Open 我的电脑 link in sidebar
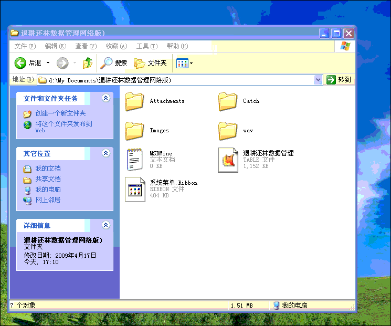The image size is (391, 326). (48, 190)
